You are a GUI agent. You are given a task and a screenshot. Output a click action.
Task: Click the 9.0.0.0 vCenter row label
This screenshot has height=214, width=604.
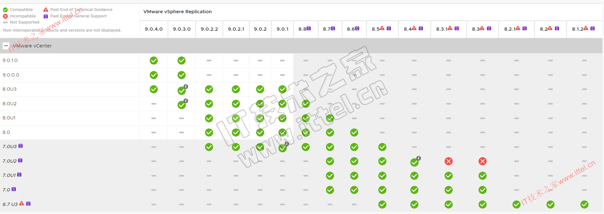[11, 75]
